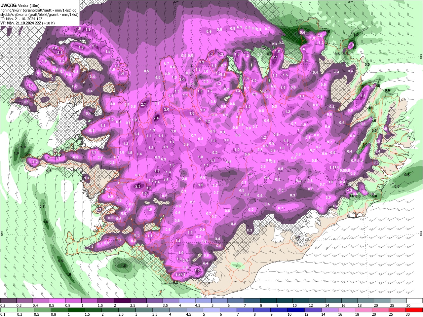Select the upper-row swatch starting at 1.5

(x=105, y=301)
